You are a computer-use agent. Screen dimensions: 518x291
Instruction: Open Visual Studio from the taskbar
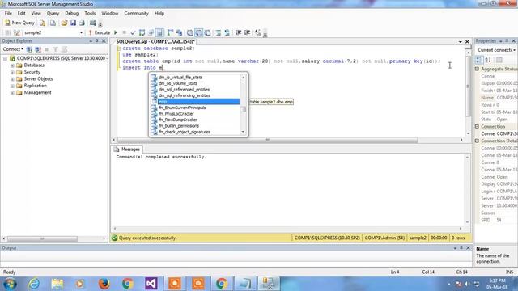tap(151, 284)
